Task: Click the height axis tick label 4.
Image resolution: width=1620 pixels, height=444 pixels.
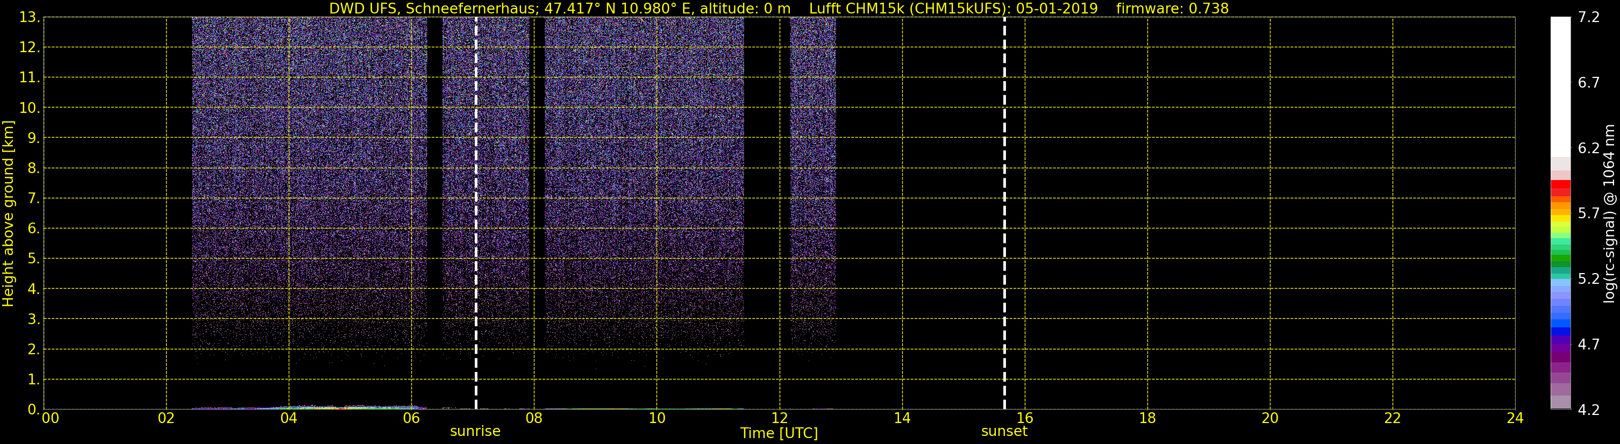Action: (33, 289)
